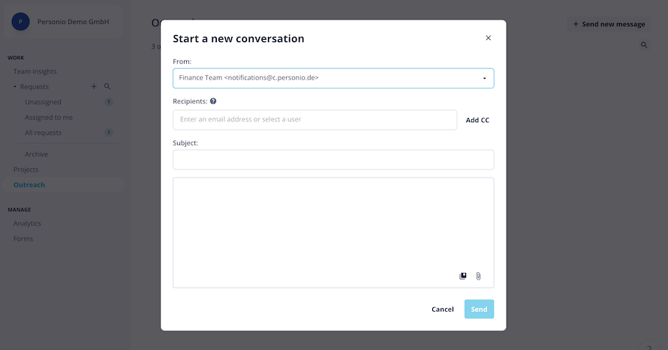Click the From dropdown arrow
Image resolution: width=668 pixels, height=350 pixels.
coord(484,78)
